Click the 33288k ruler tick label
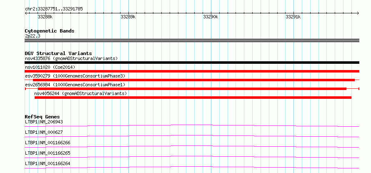Image resolution: width=371 pixels, height=173 pixels. tap(45, 17)
